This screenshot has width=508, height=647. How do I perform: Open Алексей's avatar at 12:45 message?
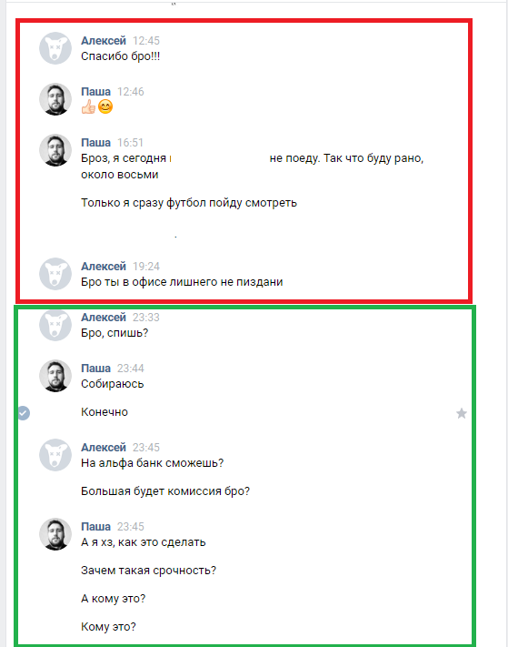(x=55, y=48)
